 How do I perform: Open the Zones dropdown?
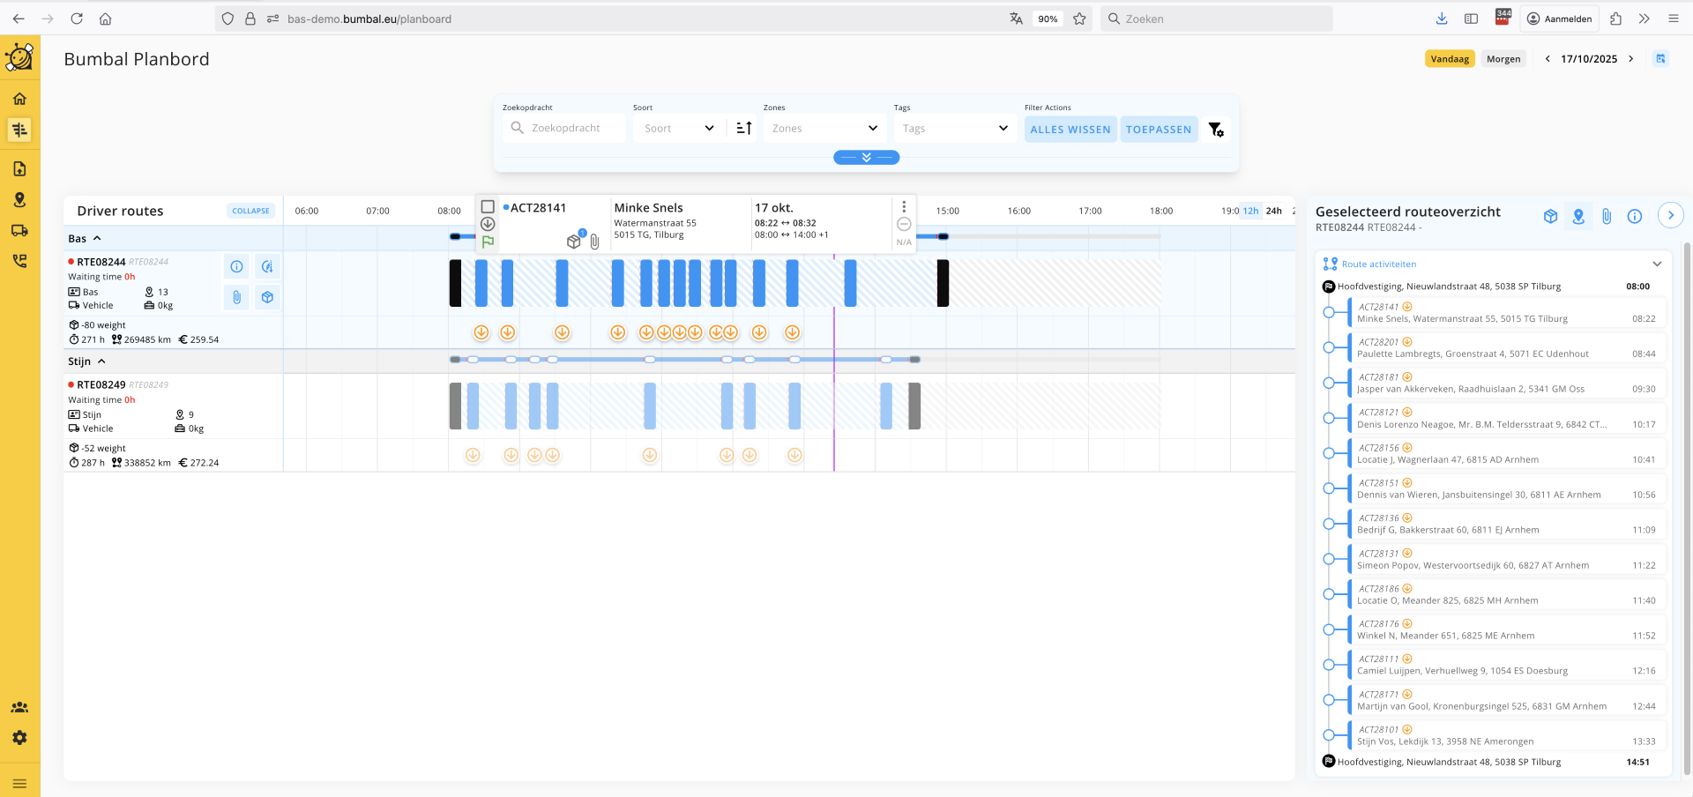coord(824,129)
